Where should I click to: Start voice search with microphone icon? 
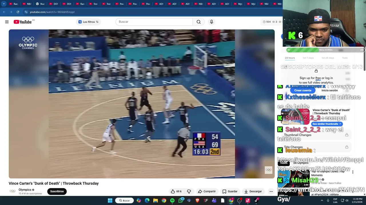(212, 22)
